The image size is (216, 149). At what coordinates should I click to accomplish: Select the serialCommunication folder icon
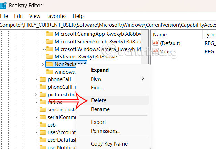point(43,117)
